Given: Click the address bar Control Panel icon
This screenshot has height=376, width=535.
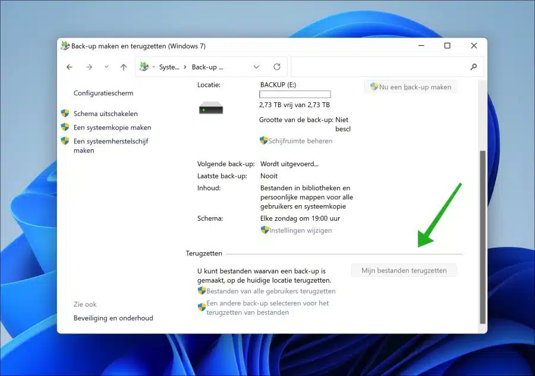Looking at the screenshot, I should (144, 67).
